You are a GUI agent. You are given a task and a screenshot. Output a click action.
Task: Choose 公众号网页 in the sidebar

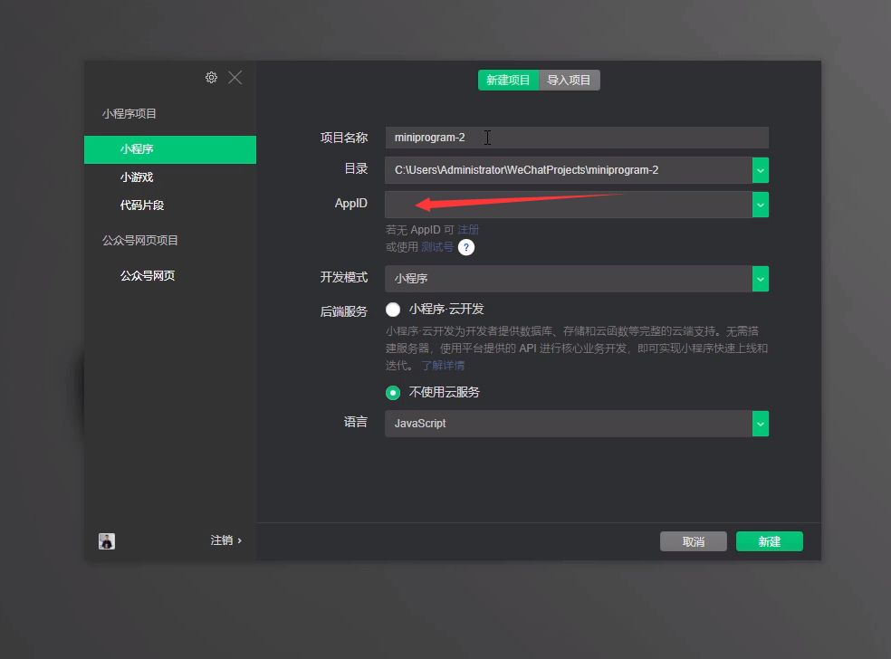[x=148, y=276]
